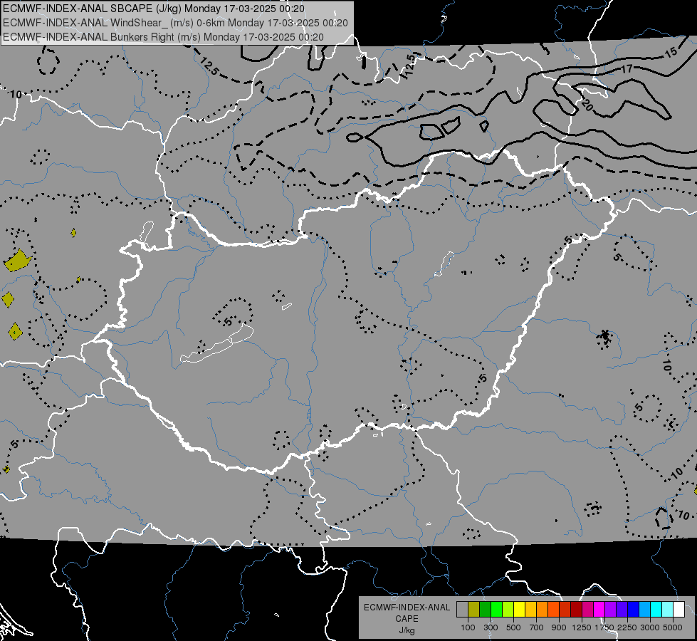Choose the sky blue swatch left of 3000
Screen dimensions: 697x641
pos(645,609)
